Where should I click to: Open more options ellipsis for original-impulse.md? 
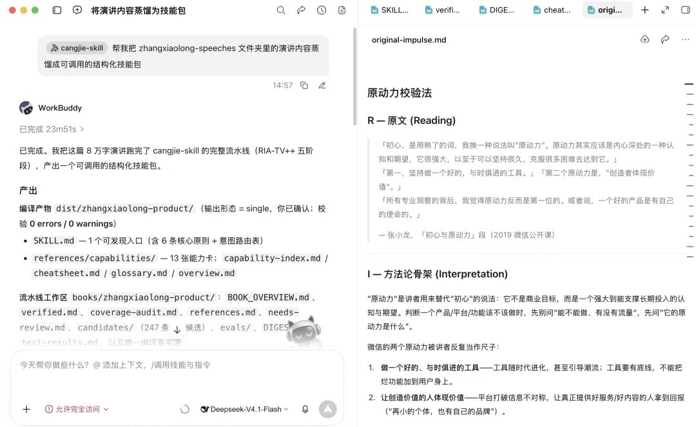pyautogui.click(x=685, y=39)
